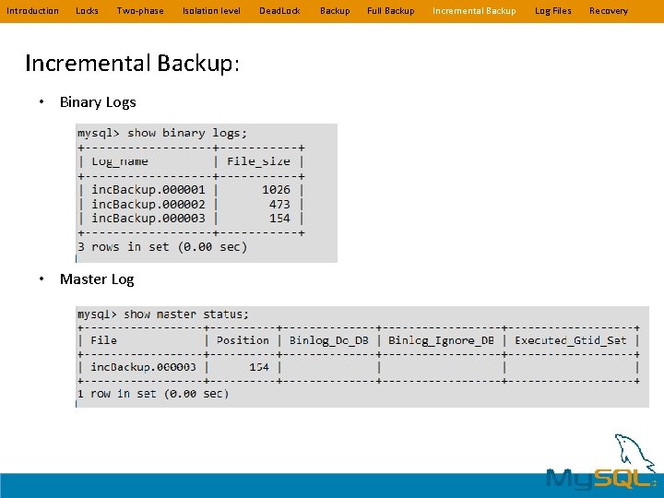Open the Introduction section tab
This screenshot has height=498, width=664.
point(32,11)
